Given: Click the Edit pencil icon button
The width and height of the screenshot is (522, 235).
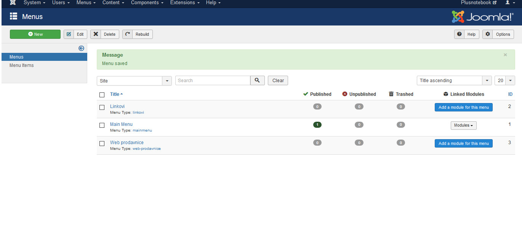Looking at the screenshot, I should coord(69,34).
